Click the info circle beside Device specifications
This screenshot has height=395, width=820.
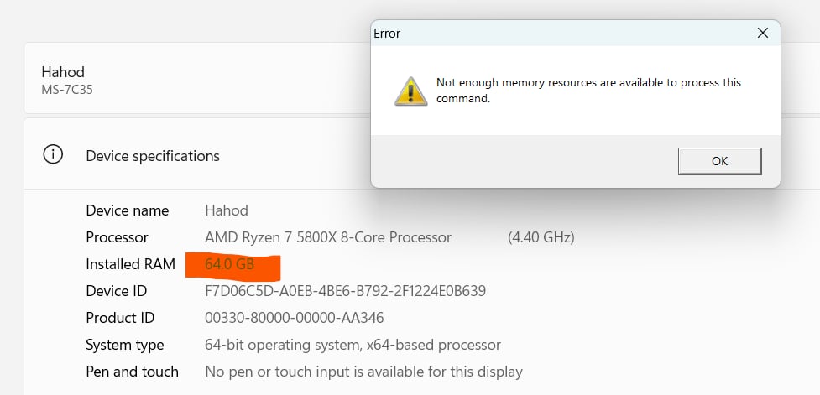[x=53, y=154]
